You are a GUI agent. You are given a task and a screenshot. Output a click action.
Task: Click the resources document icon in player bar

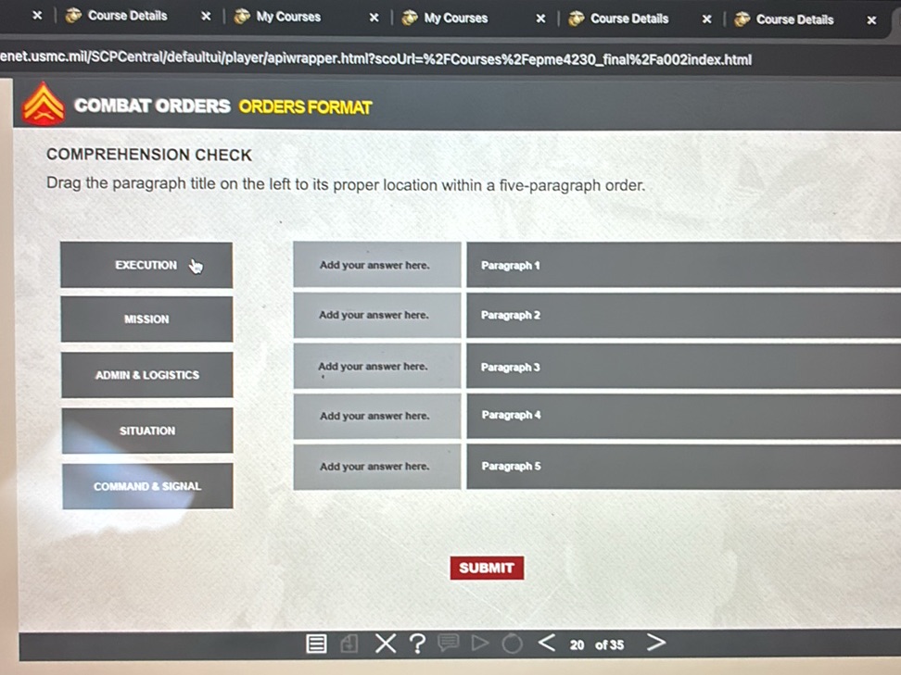click(349, 644)
